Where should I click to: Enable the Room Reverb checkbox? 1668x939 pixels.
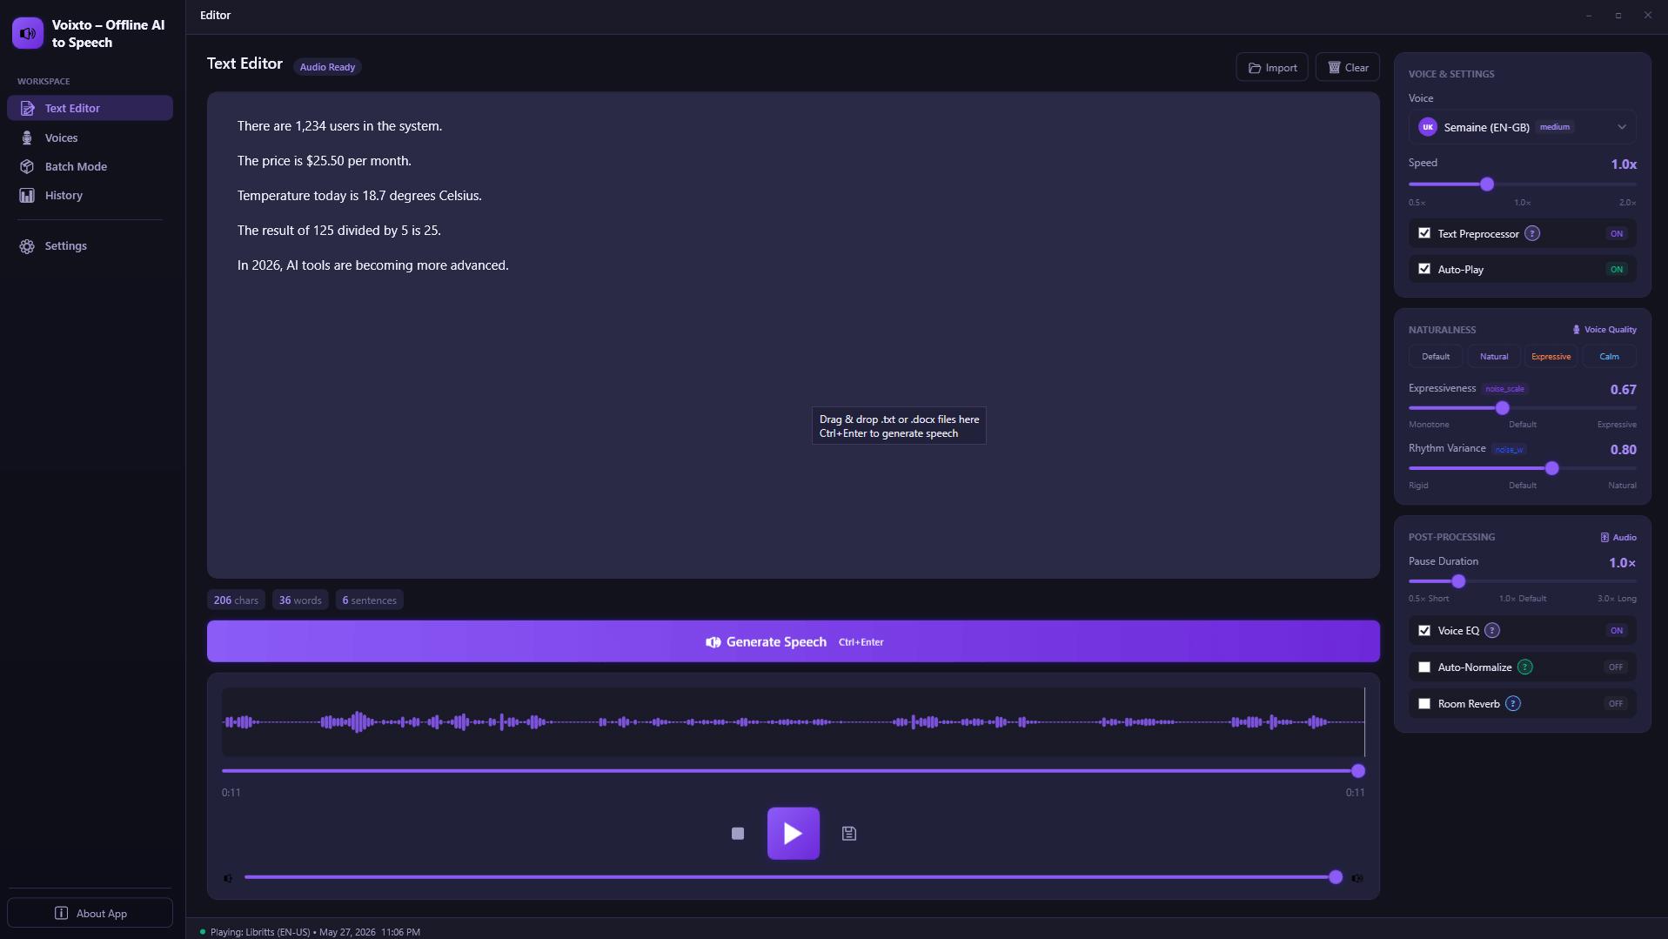pyautogui.click(x=1424, y=704)
